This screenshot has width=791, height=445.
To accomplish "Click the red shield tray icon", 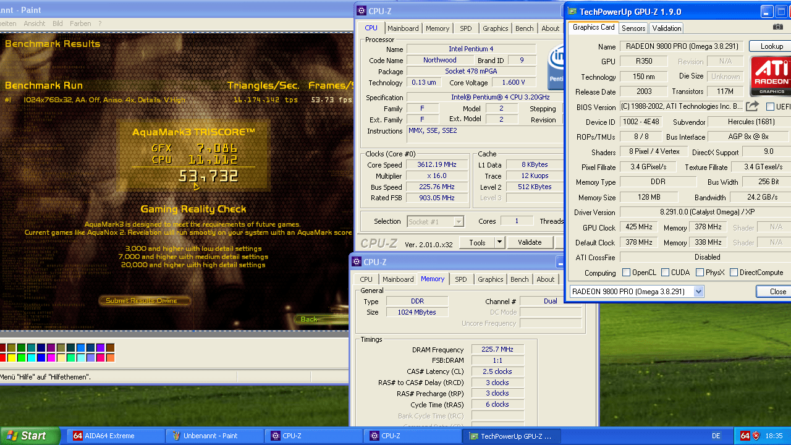I will click(x=756, y=436).
